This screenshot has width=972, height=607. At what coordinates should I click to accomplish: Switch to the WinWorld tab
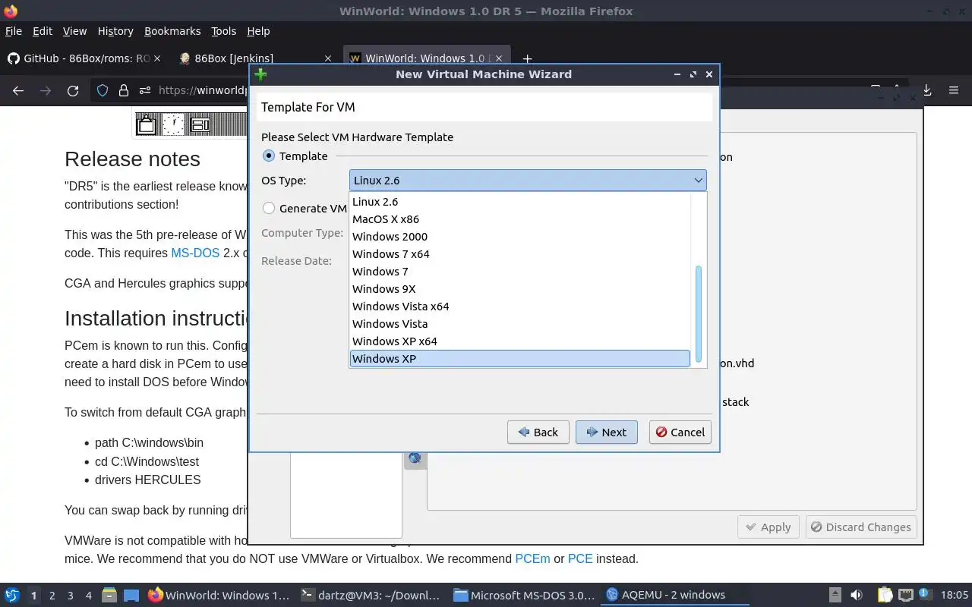pos(428,58)
